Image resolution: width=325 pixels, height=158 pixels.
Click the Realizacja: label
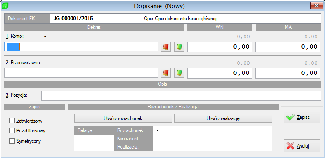pos(128,147)
